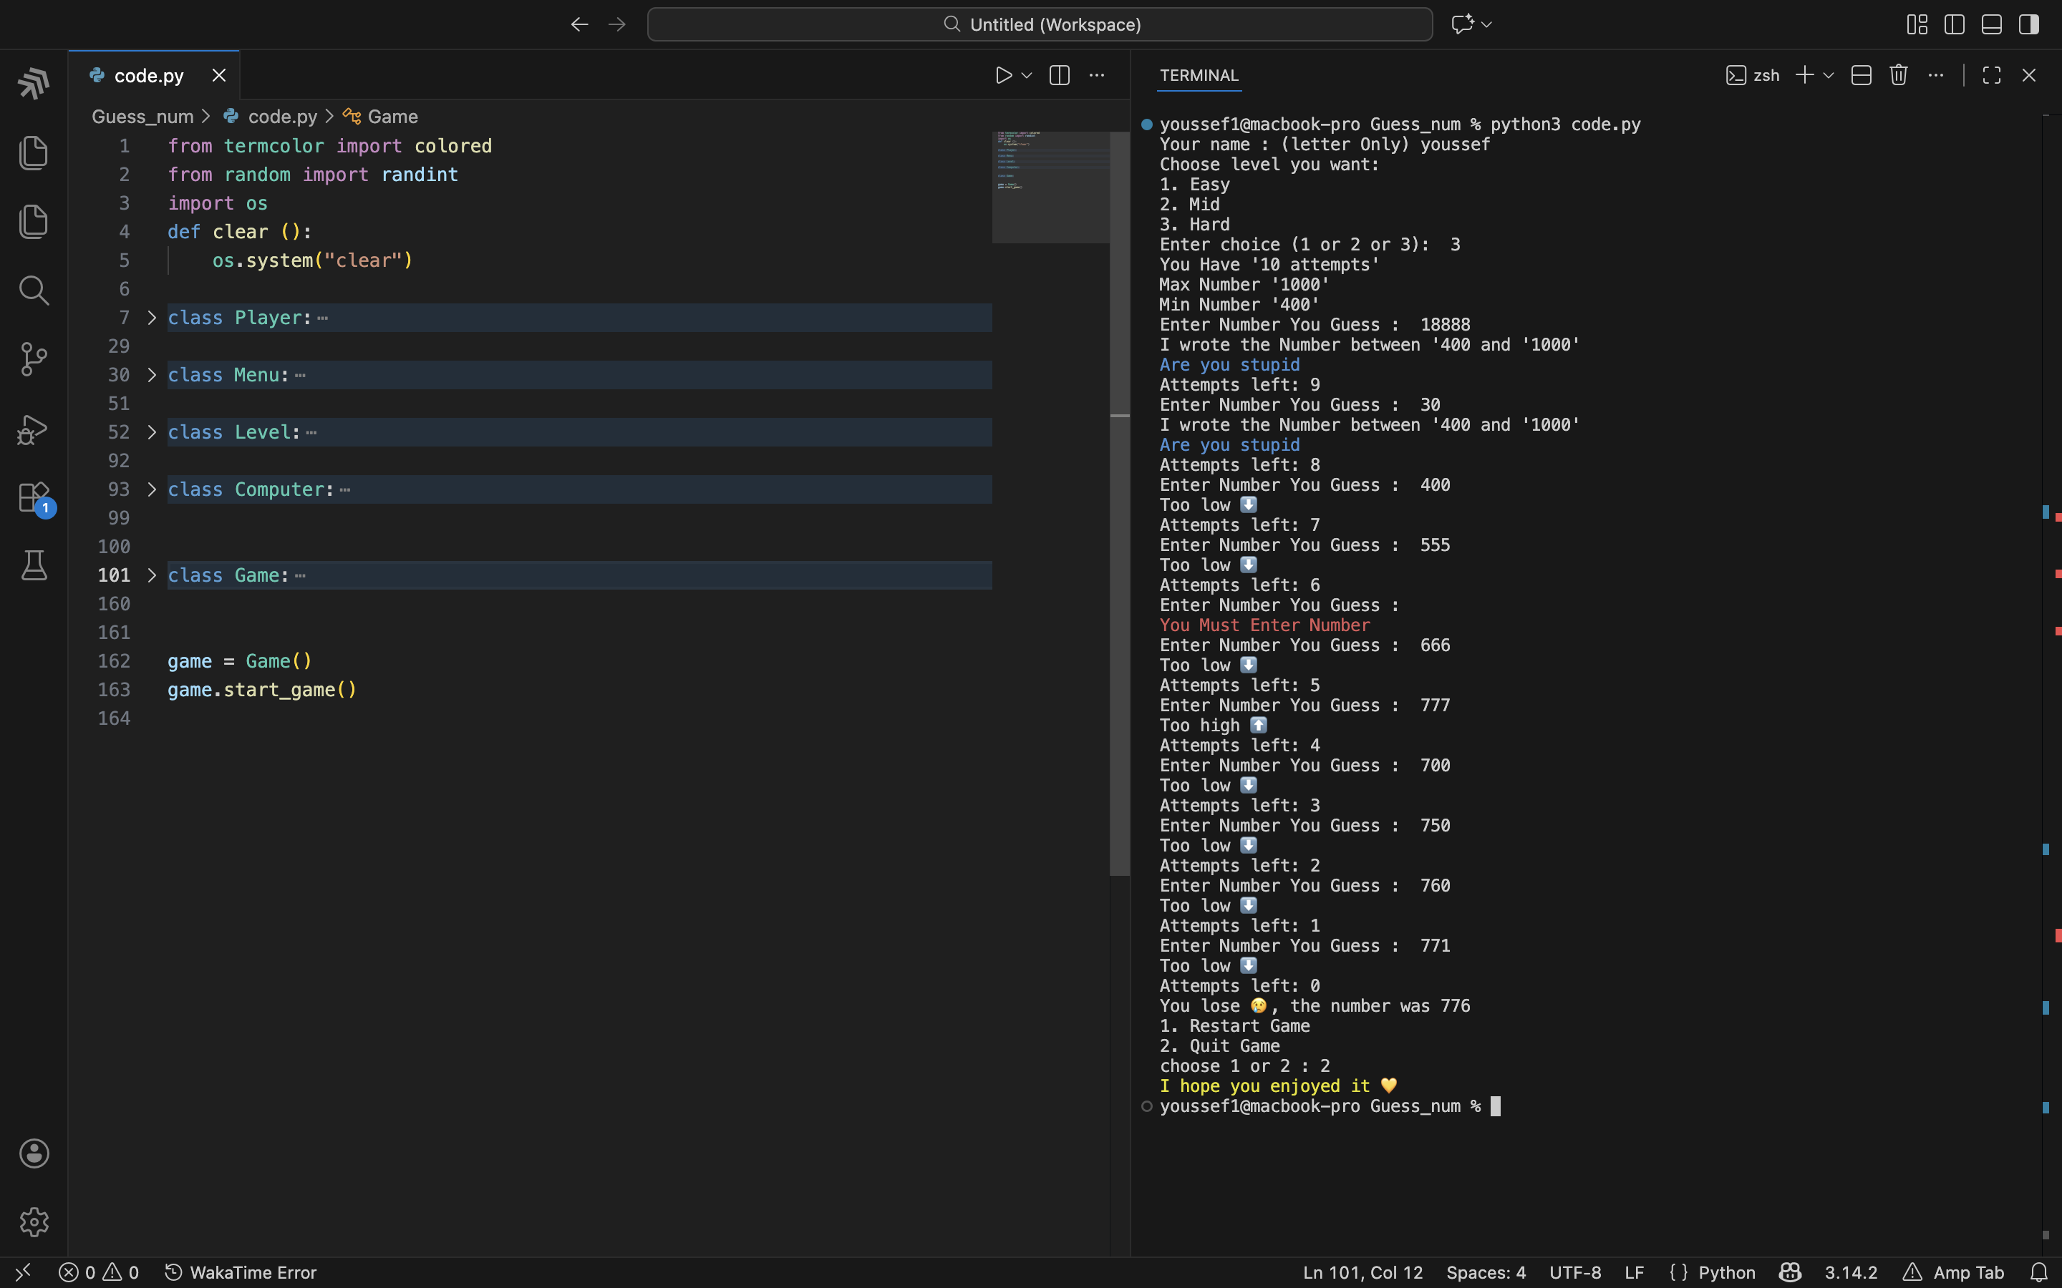Open the Testing flask icon
2062x1288 pixels.
pos(33,565)
